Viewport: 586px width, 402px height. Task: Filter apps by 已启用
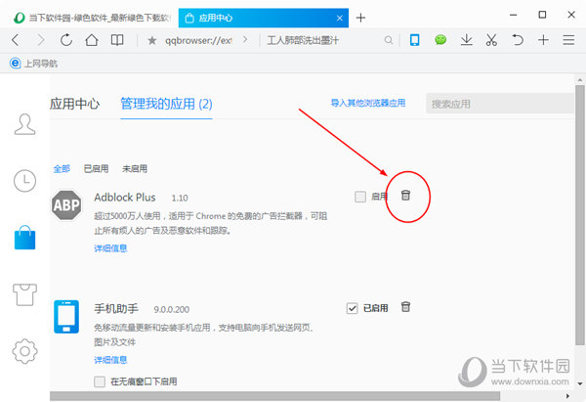(x=96, y=168)
